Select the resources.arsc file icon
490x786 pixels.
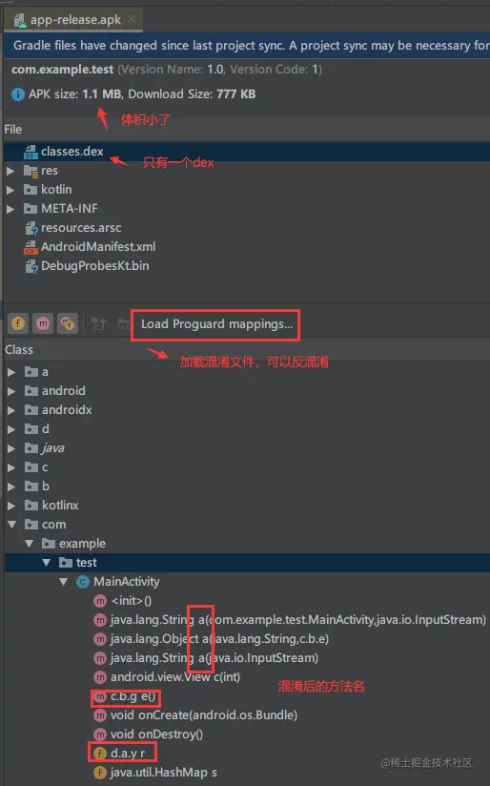click(31, 228)
